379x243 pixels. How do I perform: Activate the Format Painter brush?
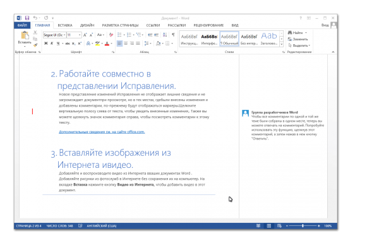coord(35,45)
